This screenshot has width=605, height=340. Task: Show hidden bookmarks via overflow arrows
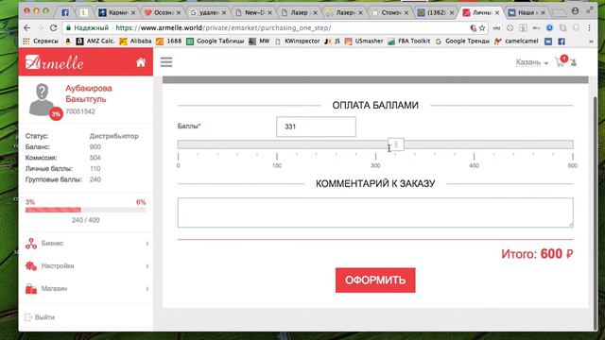coord(591,42)
